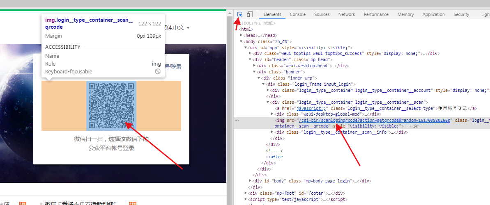Activate the inspect element picker icon
The image size is (490, 205).
click(x=240, y=14)
